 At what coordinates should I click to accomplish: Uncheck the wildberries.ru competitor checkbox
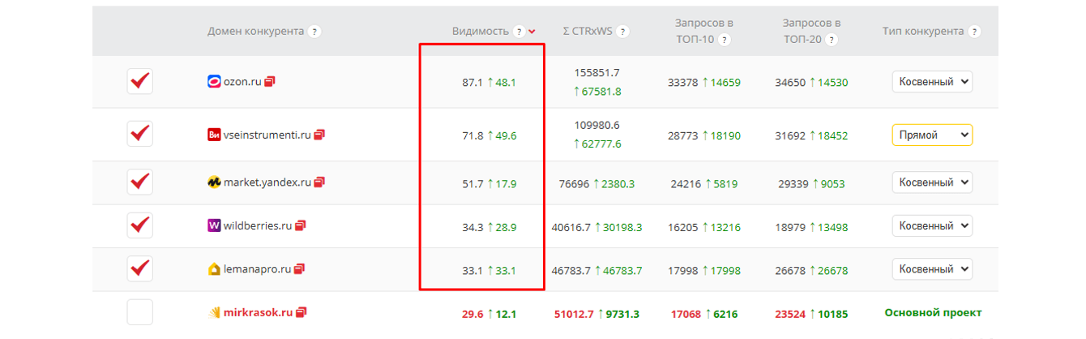(x=140, y=225)
